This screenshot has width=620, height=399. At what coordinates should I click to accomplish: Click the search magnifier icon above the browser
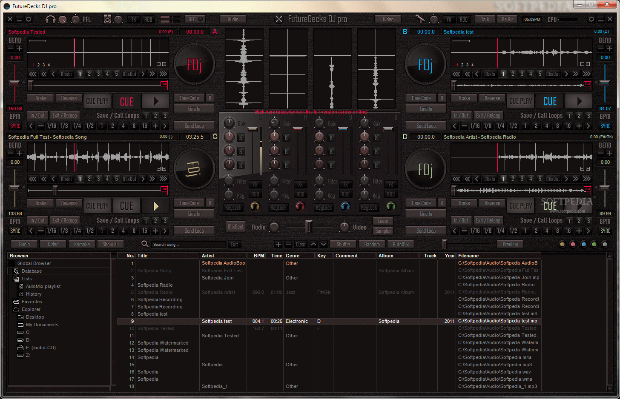145,244
